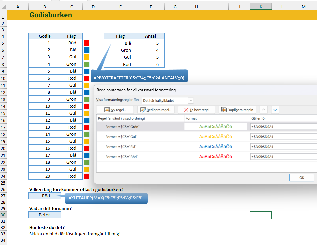
Task: Duplicate the rule with Duplicera regeln
Action: click(237, 110)
